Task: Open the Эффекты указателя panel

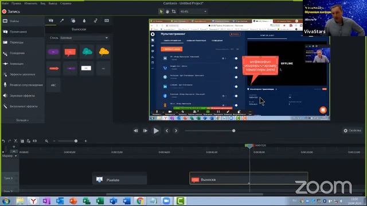Action: pyautogui.click(x=23, y=74)
